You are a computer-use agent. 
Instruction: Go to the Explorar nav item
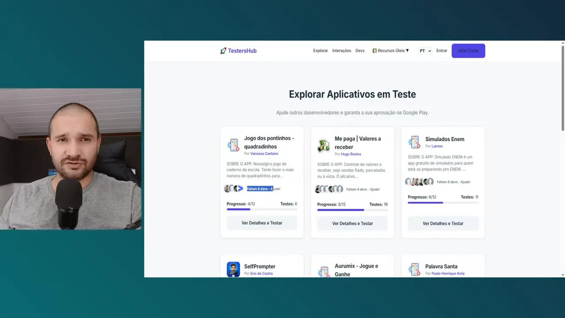pyautogui.click(x=320, y=51)
